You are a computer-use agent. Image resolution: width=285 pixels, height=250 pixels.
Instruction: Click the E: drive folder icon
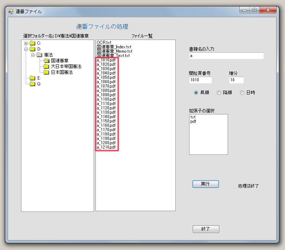pos(33,78)
